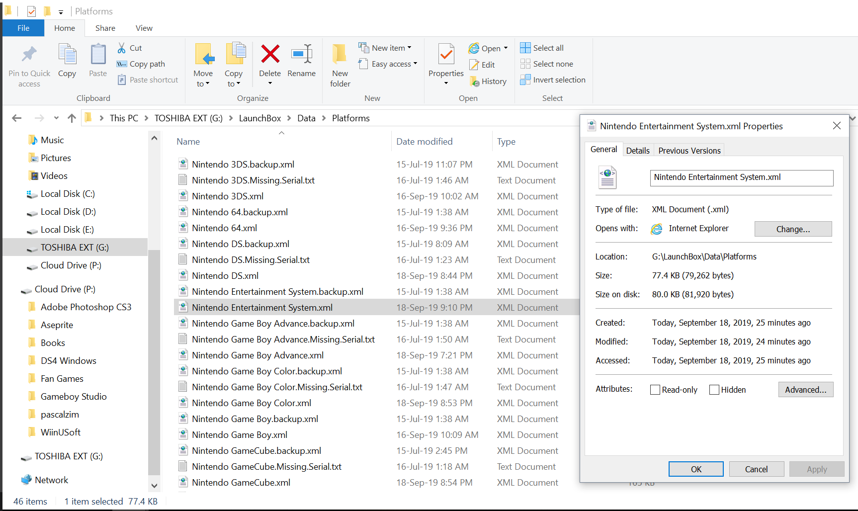The height and width of the screenshot is (511, 858).
Task: Click Data in the breadcrumb path
Action: pyautogui.click(x=306, y=118)
